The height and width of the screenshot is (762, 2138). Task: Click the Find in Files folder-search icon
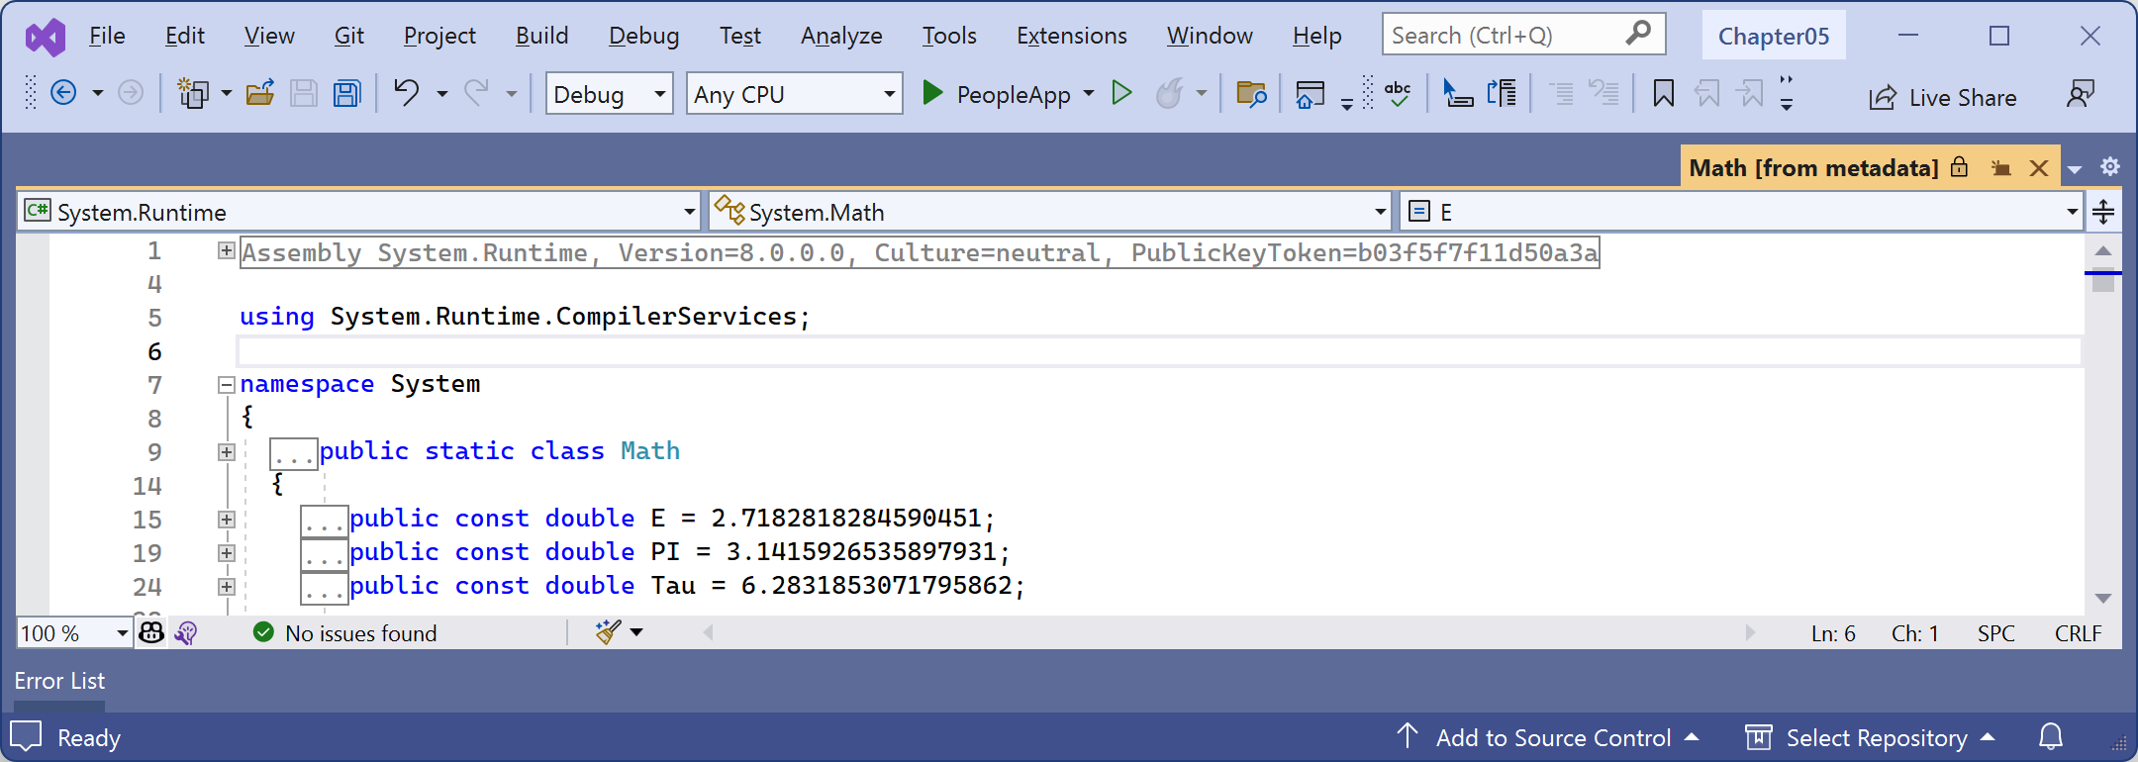pyautogui.click(x=1251, y=94)
